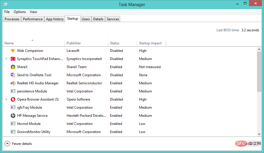Image resolution: width=264 pixels, height=153 pixels.
Task: Click the ShareX app icon
Action: click(x=13, y=67)
